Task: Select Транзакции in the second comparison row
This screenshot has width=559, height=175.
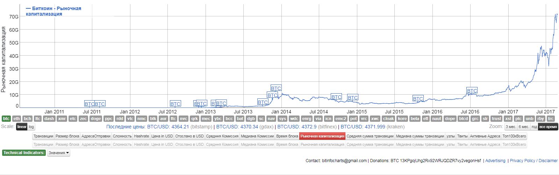Action: (43, 144)
